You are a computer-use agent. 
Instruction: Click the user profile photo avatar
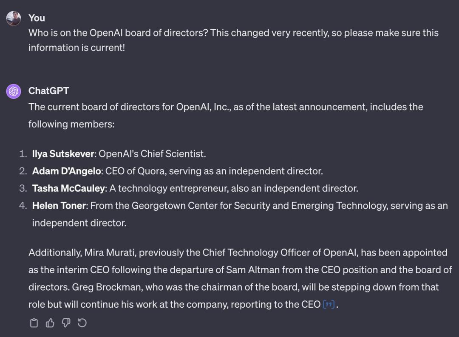[x=14, y=18]
